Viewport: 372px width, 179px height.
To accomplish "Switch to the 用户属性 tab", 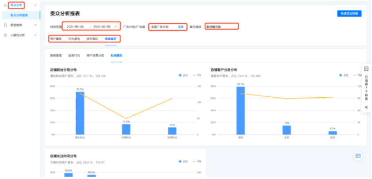I will point(56,39).
